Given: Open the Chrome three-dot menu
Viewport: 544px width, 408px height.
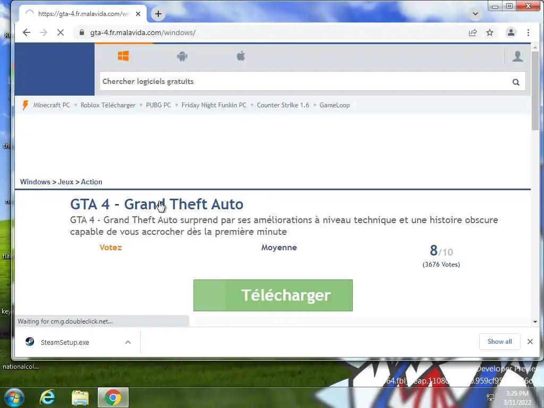Looking at the screenshot, I should click(x=528, y=32).
